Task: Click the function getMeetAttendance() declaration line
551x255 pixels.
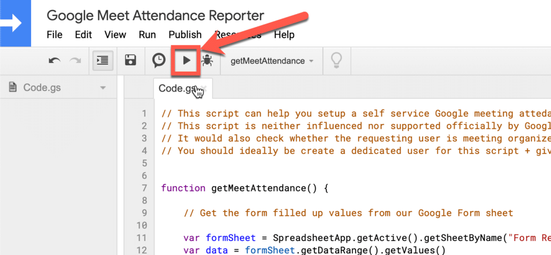Action: coord(244,188)
